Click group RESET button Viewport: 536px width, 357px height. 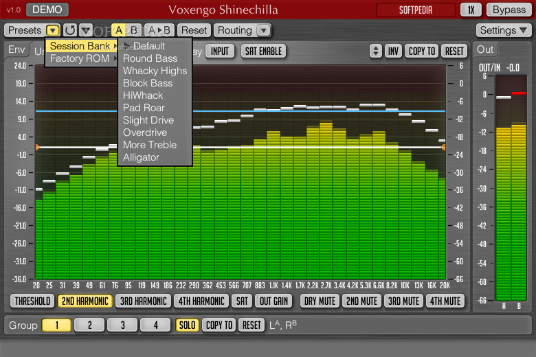coord(252,325)
